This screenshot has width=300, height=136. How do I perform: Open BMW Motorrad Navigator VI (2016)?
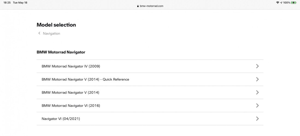(150, 106)
